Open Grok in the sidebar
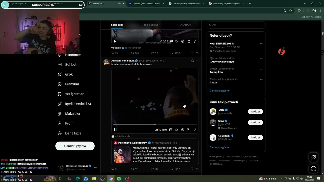Viewport: 324px width, 182px height. (x=65, y=74)
